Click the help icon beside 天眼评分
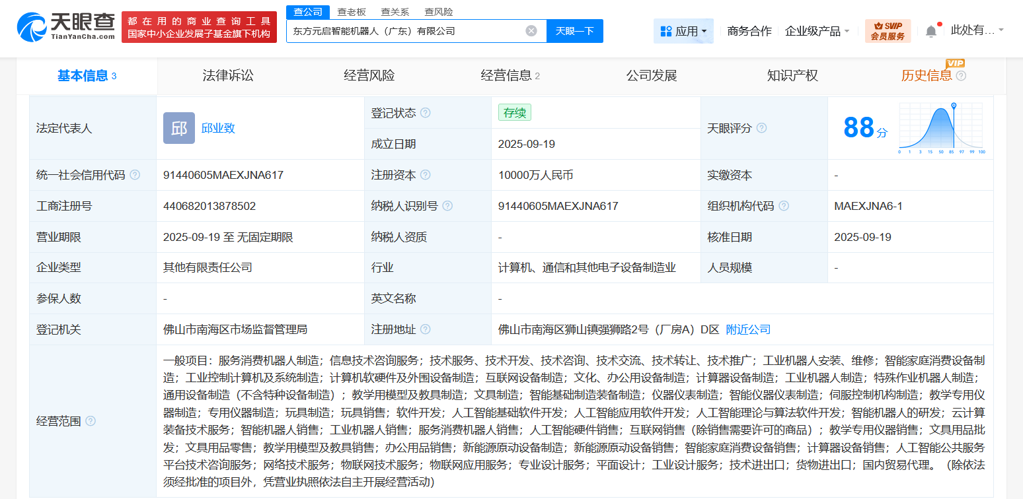Screen dimensions: 1023x499 (761, 128)
